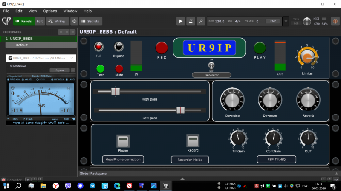The width and height of the screenshot is (341, 191).
Task: Click the De-esser knob
Action: (x=270, y=100)
